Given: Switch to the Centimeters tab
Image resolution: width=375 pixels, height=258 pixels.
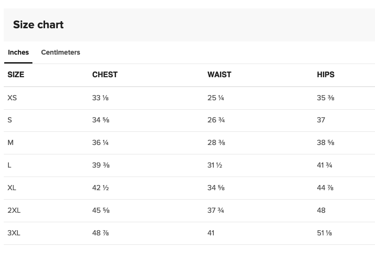Looking at the screenshot, I should (x=61, y=52).
